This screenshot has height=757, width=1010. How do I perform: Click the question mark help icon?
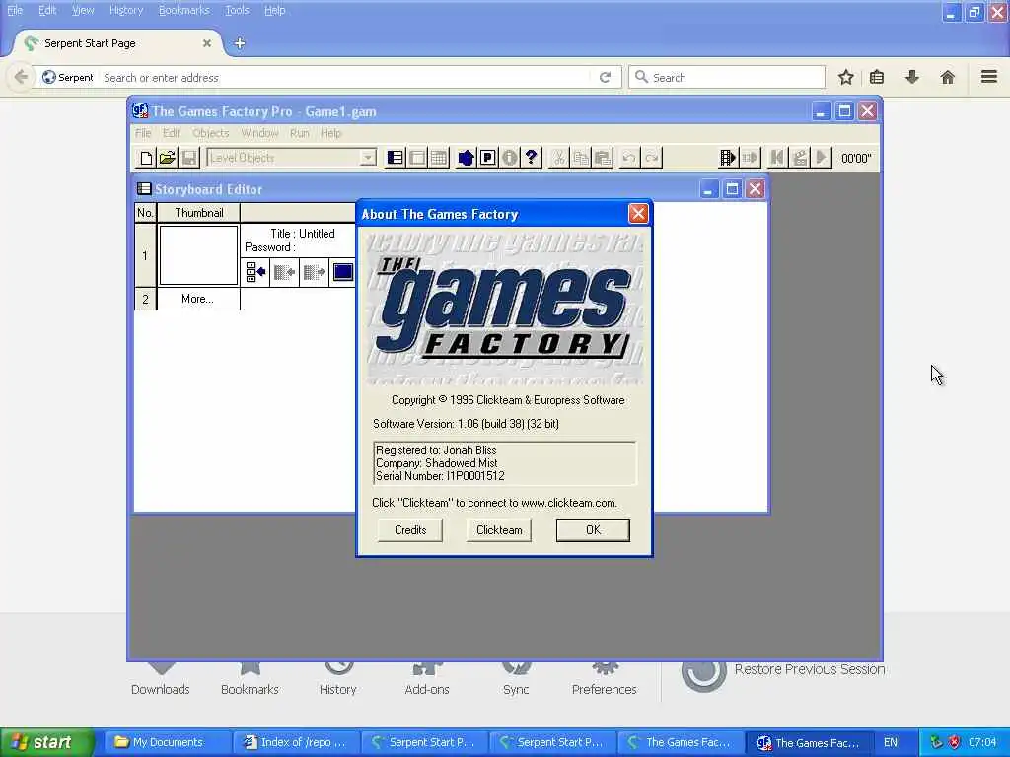(x=532, y=158)
